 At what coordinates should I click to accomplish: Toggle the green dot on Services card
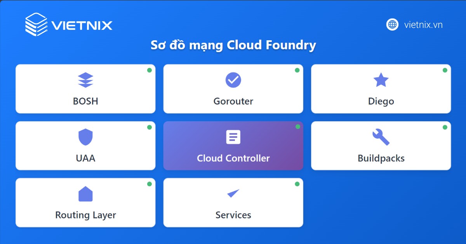point(297,184)
